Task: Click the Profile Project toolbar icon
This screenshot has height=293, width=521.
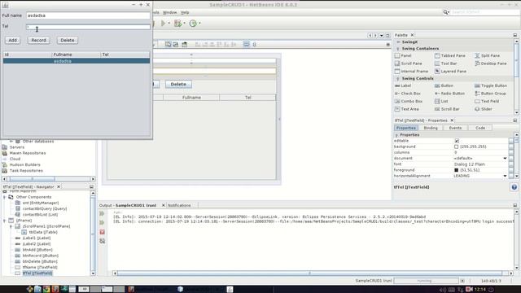Action: click(193, 24)
